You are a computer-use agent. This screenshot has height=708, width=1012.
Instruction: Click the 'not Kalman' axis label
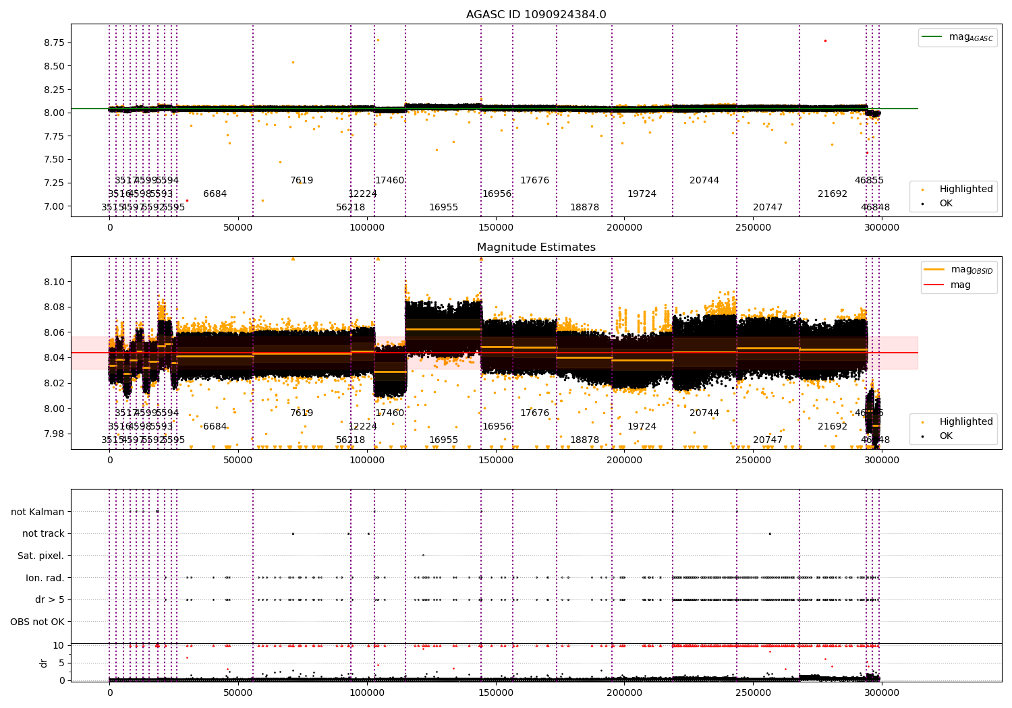click(38, 512)
